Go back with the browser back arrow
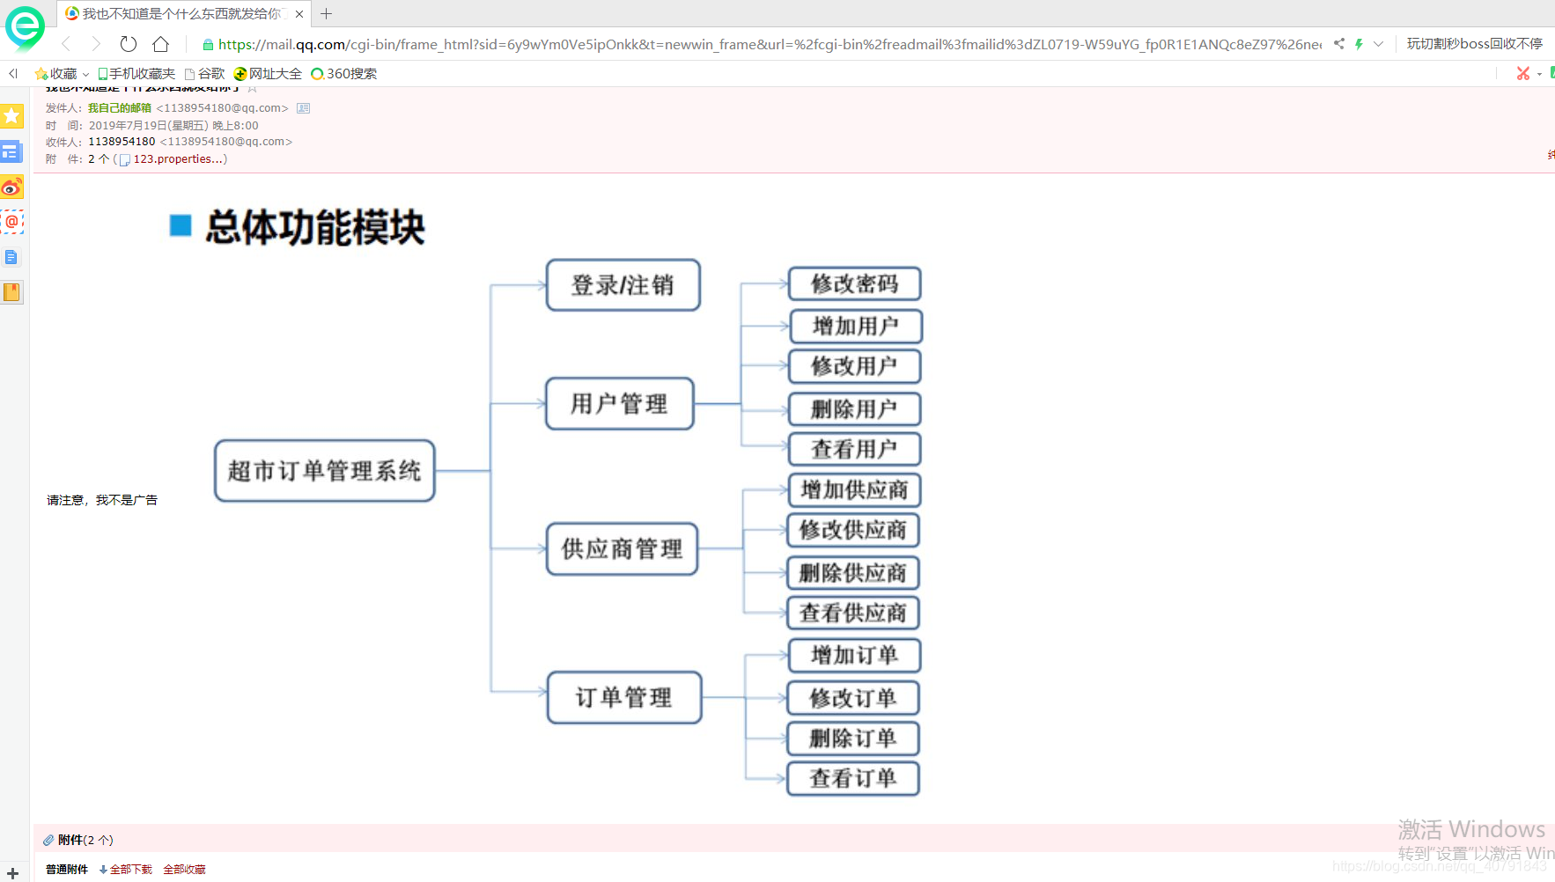1555x882 pixels. [66, 44]
